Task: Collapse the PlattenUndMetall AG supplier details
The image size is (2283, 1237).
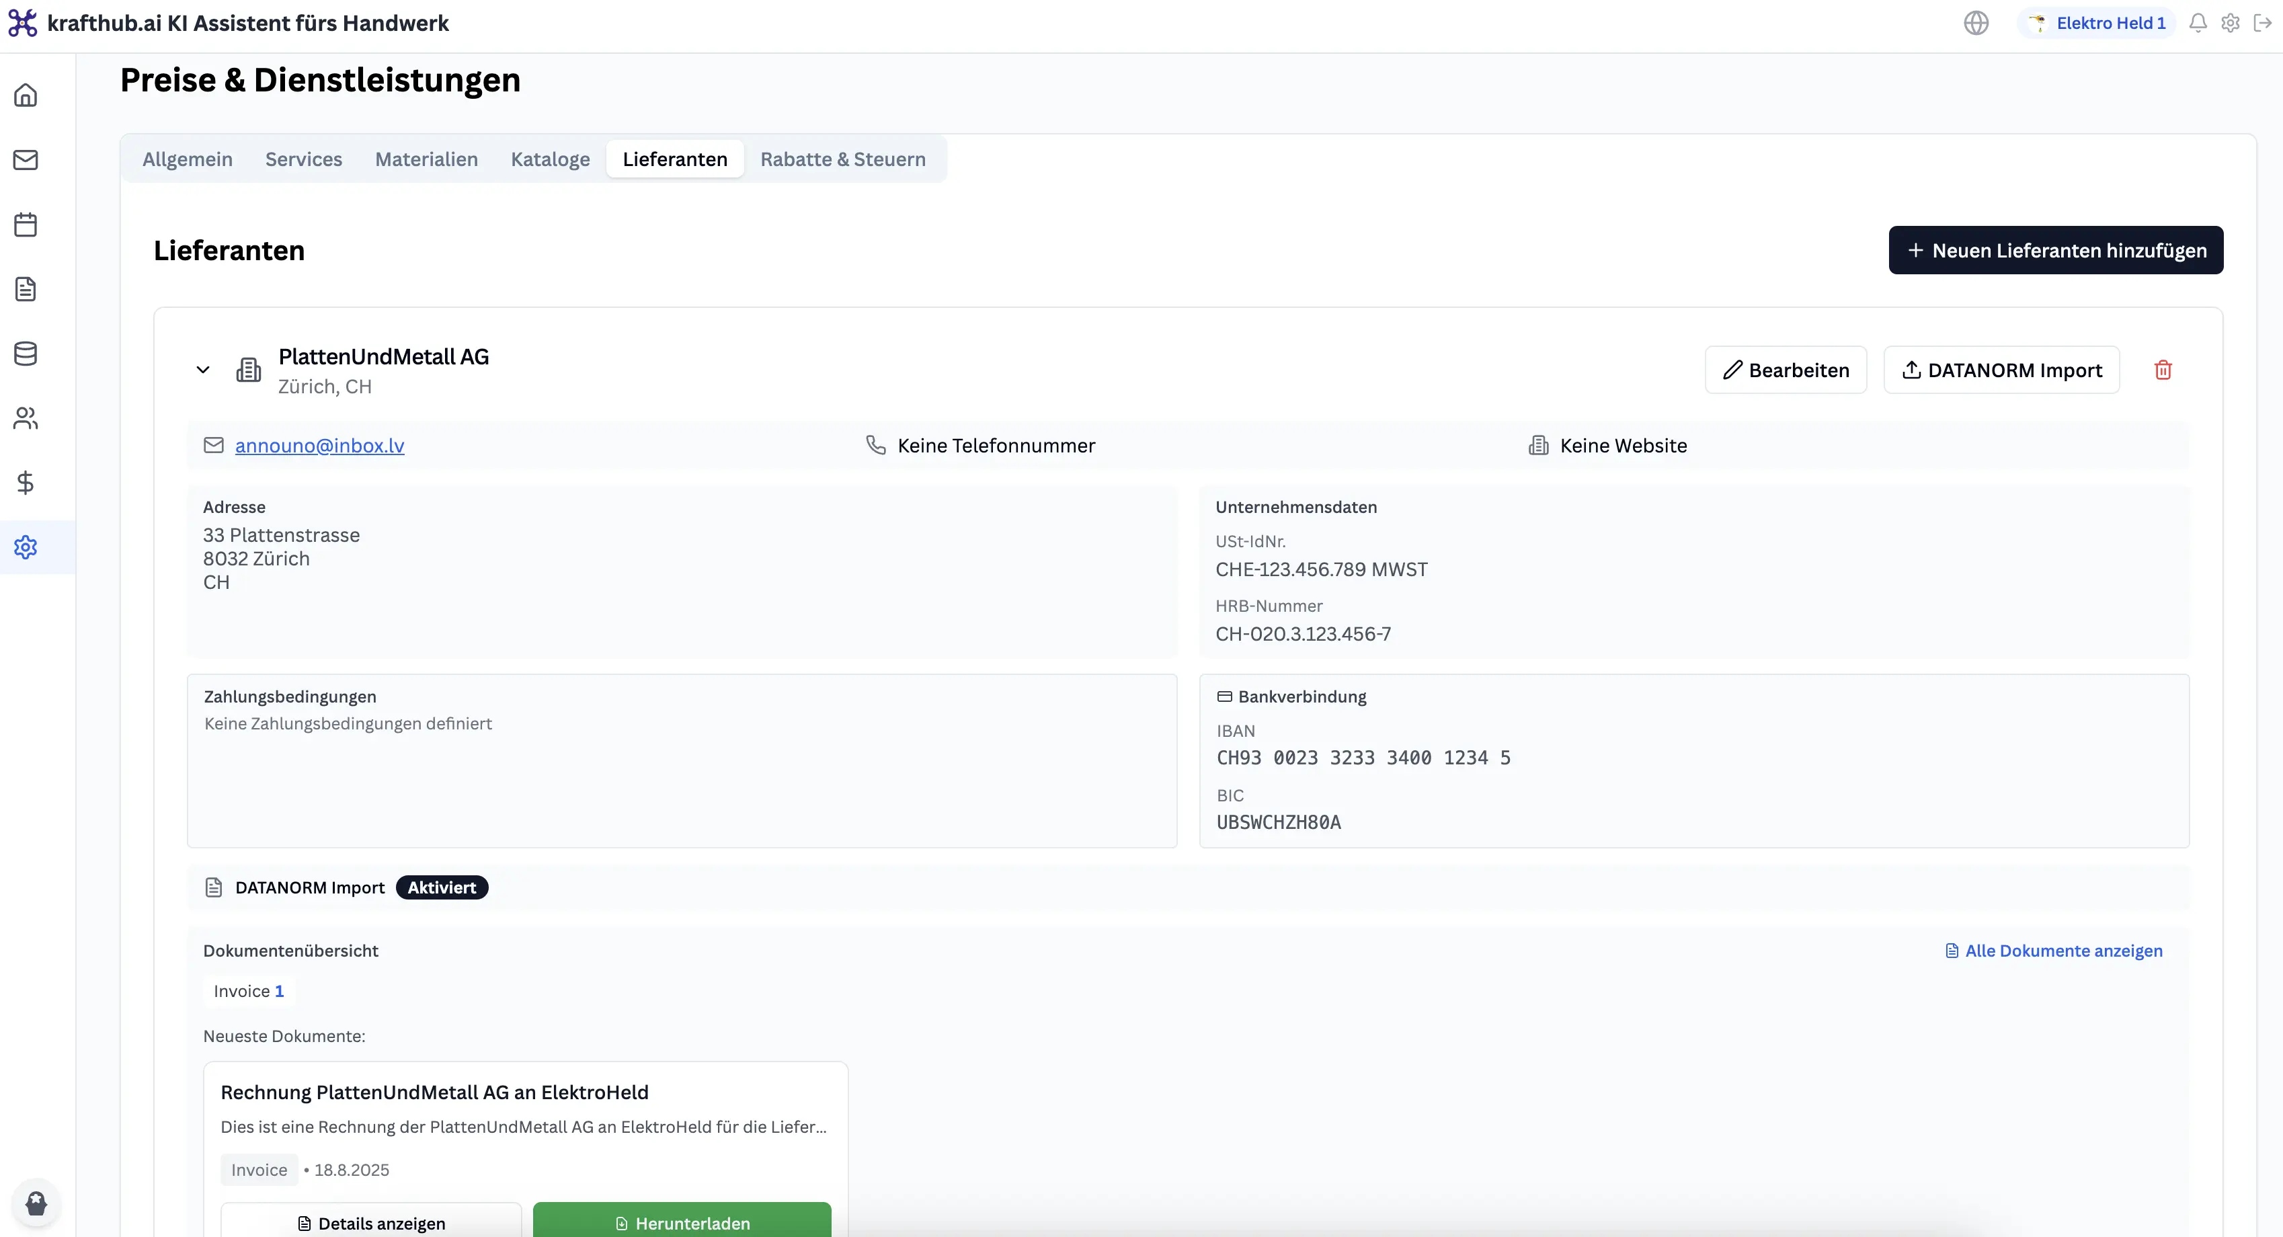Action: coord(204,370)
